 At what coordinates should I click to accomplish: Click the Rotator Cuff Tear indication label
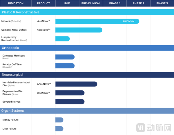click(12, 64)
